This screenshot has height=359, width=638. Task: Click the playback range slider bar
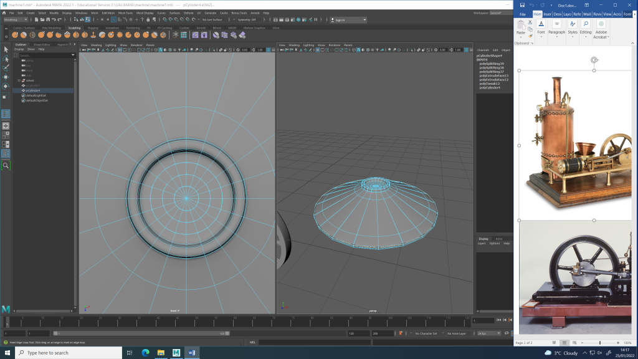pos(141,333)
